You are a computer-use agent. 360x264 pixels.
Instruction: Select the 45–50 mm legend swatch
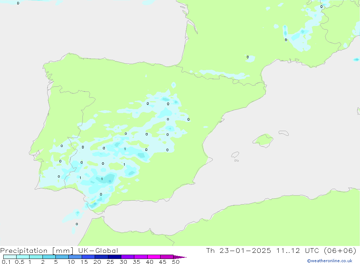[167, 257]
